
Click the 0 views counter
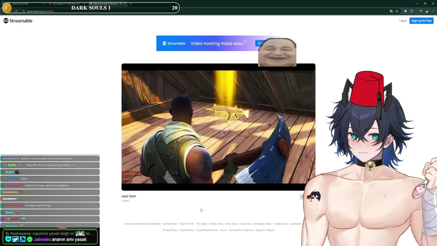(x=126, y=201)
